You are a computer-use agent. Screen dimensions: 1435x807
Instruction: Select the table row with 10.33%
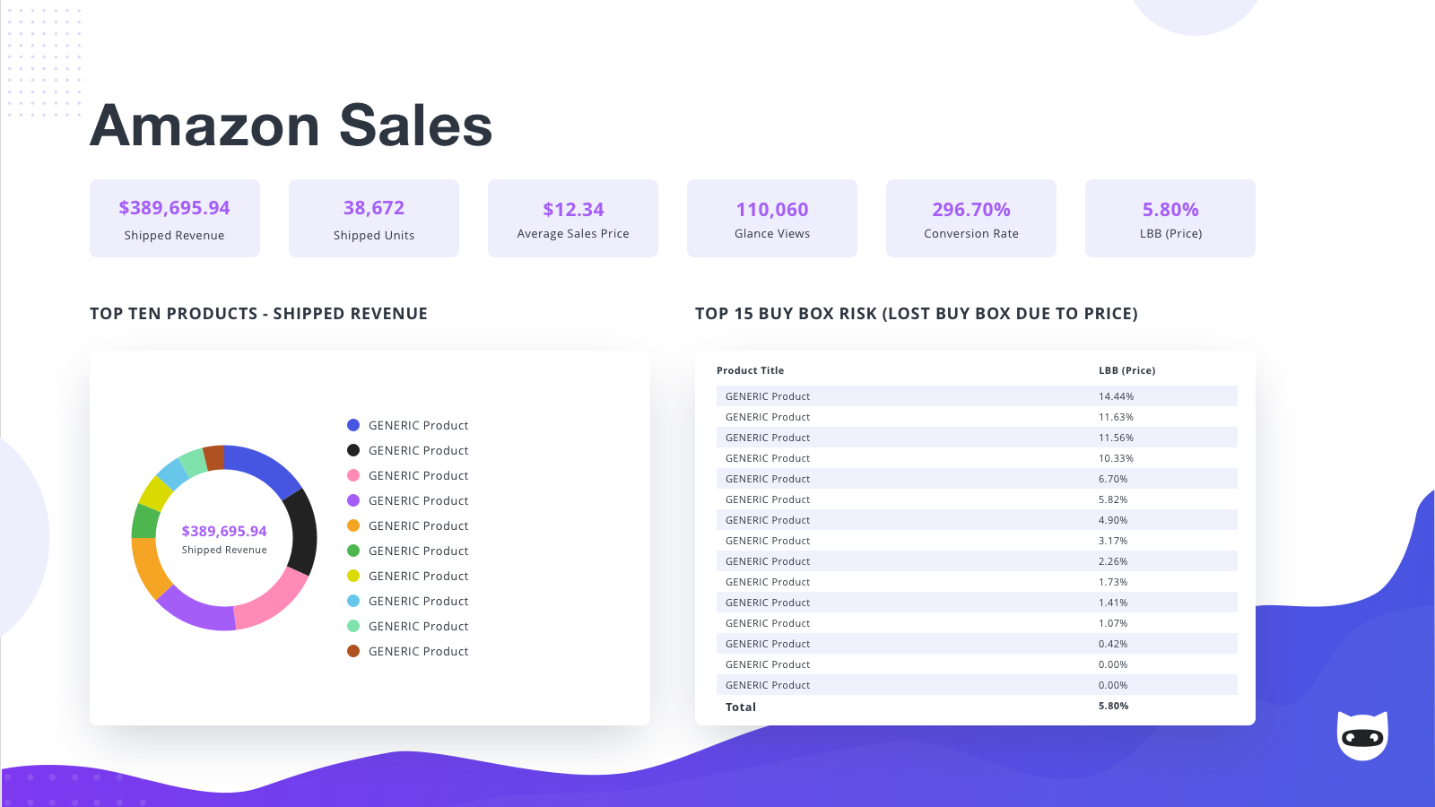point(977,458)
